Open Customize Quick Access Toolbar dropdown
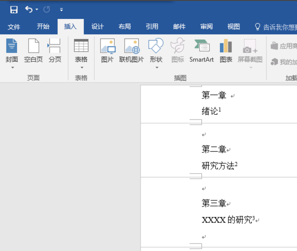 coord(61,9)
